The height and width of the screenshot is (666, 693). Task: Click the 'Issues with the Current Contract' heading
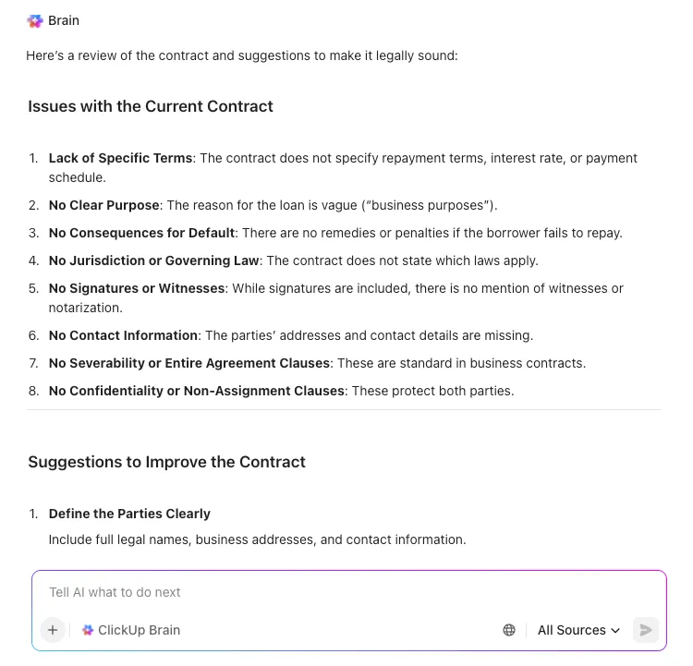pos(151,106)
